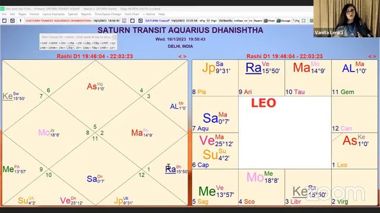This screenshot has height=213, width=380.
Task: Go to next page with Pg>
Action: 214,21
